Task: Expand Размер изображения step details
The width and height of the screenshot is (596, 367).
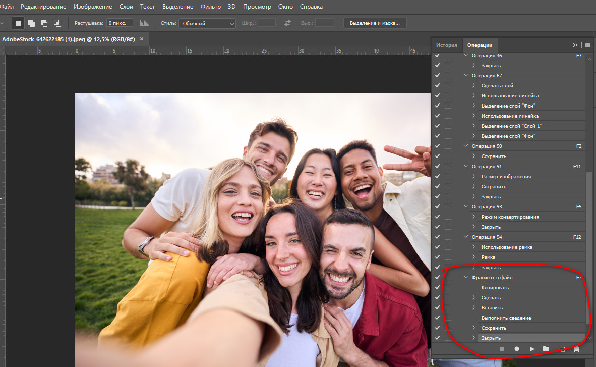Action: coord(473,176)
